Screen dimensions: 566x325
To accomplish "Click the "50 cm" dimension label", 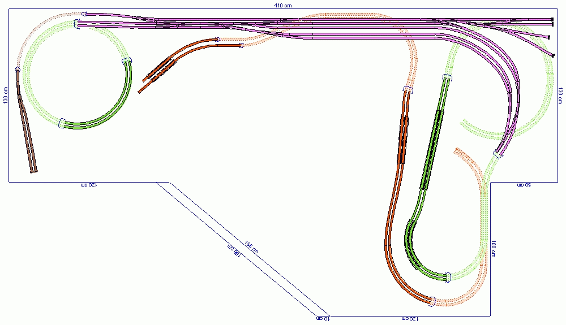I will click(524, 185).
